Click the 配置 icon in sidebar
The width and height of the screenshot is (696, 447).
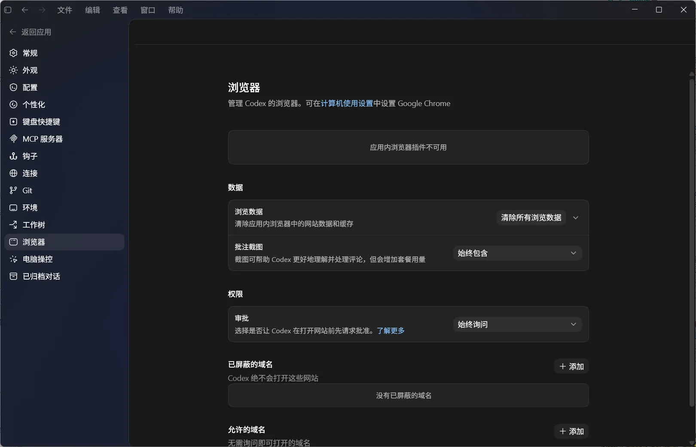pyautogui.click(x=13, y=87)
